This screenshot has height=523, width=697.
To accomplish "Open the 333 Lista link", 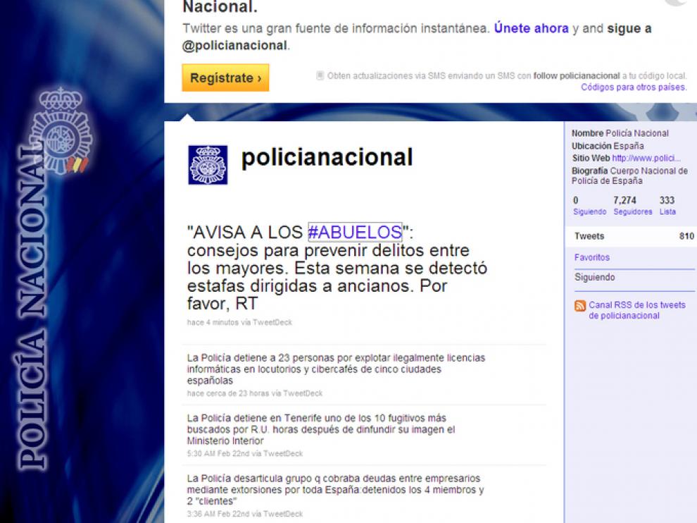I will tap(667, 206).
